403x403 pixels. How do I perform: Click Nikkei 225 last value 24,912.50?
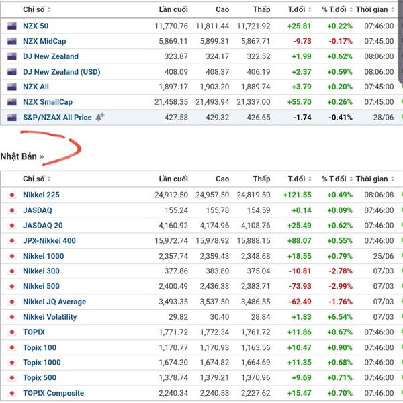point(171,195)
